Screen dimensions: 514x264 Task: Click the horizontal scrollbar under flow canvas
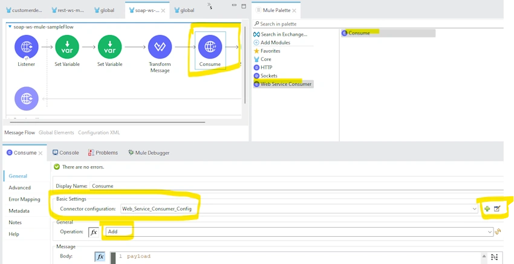(107, 122)
